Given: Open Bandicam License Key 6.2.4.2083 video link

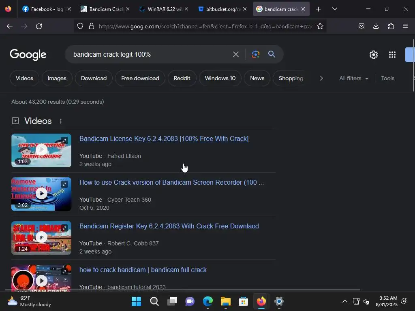Looking at the screenshot, I should click(x=164, y=138).
